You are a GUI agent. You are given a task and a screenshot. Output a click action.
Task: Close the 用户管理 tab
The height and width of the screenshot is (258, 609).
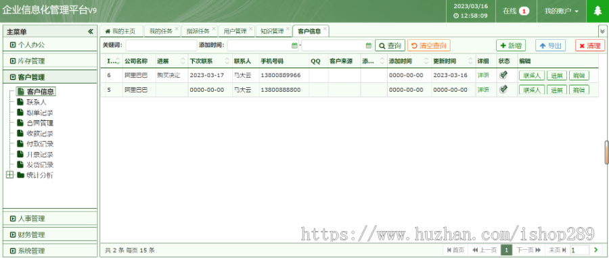251,28
